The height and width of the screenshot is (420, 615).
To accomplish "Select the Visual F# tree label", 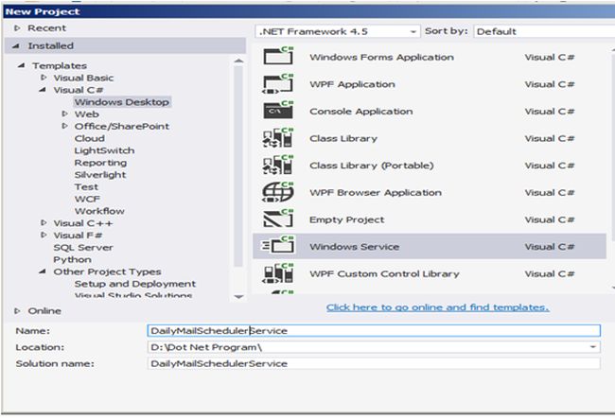I will click(x=78, y=236).
